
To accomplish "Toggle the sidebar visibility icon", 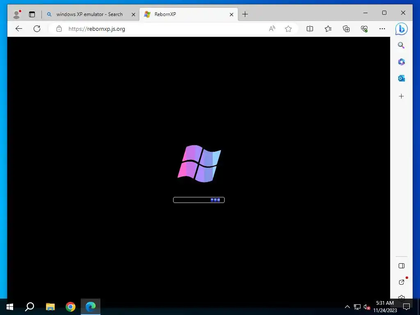I will click(401, 266).
